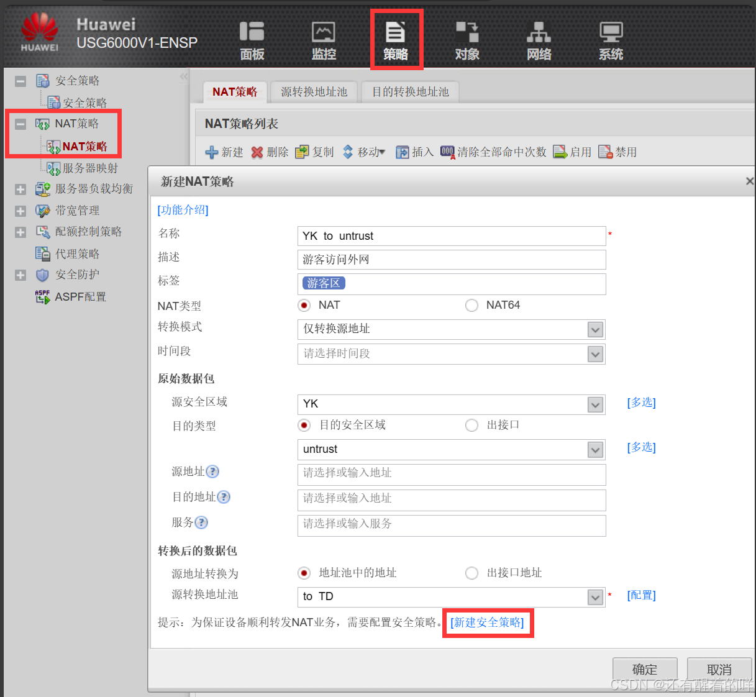The height and width of the screenshot is (697, 756).
Task: Select the 地址池中的地址 radio button
Action: pos(304,573)
